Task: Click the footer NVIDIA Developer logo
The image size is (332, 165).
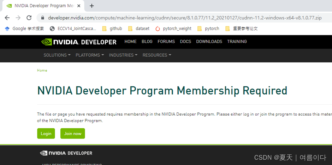Action: click(x=66, y=153)
